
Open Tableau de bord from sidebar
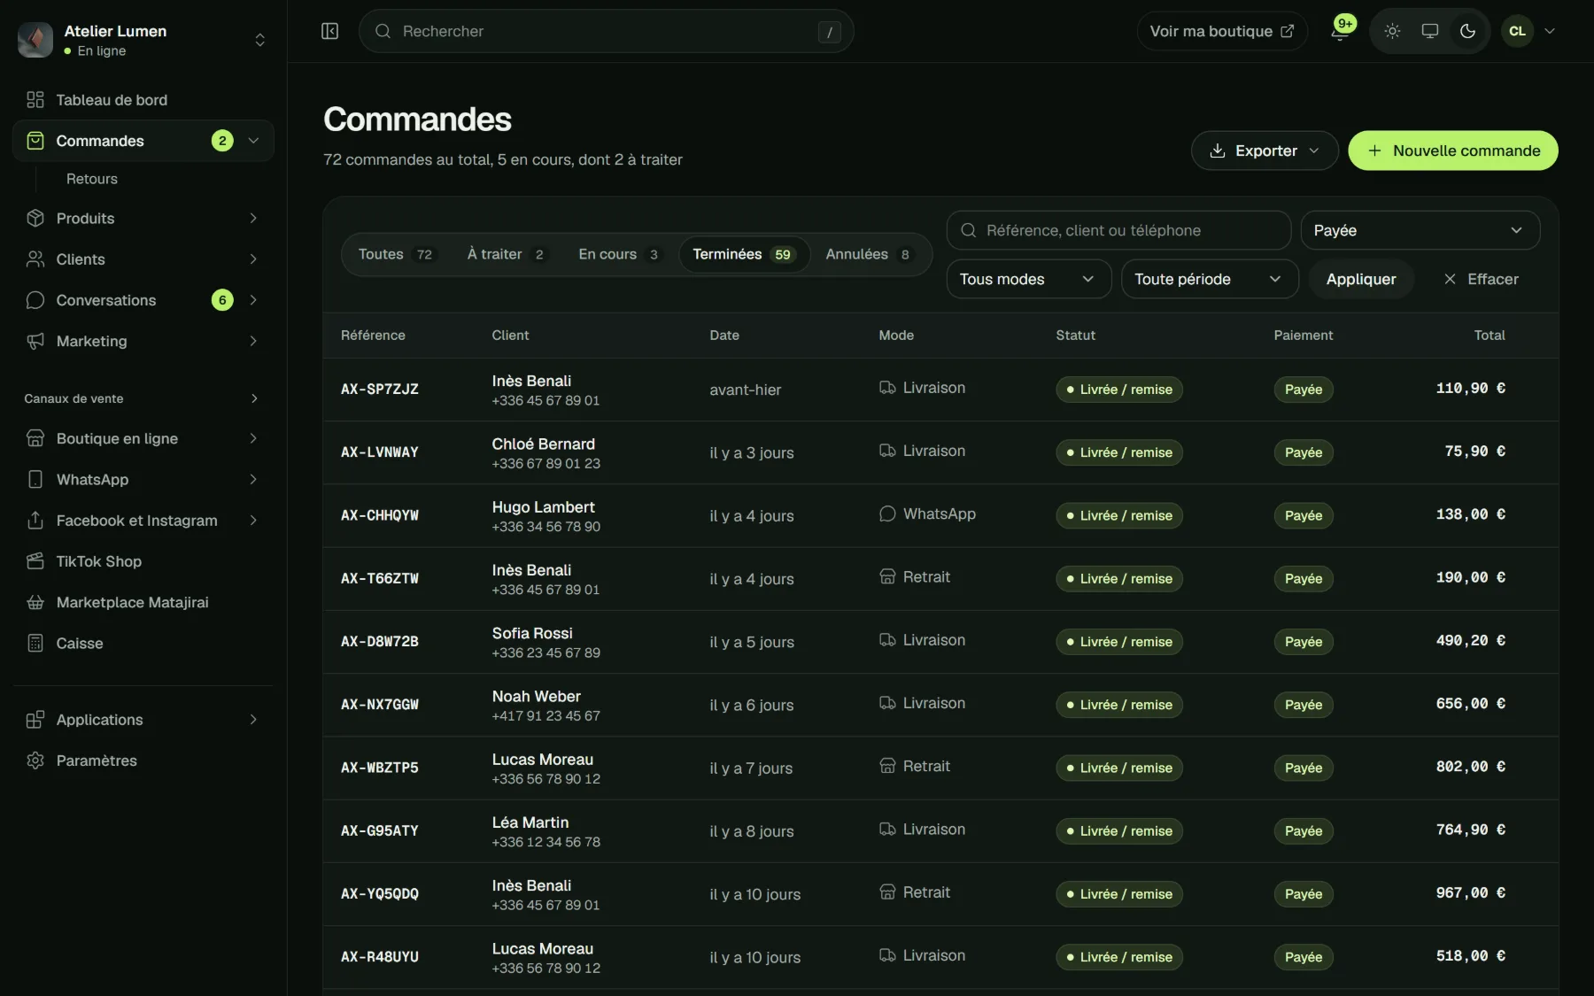click(x=143, y=100)
